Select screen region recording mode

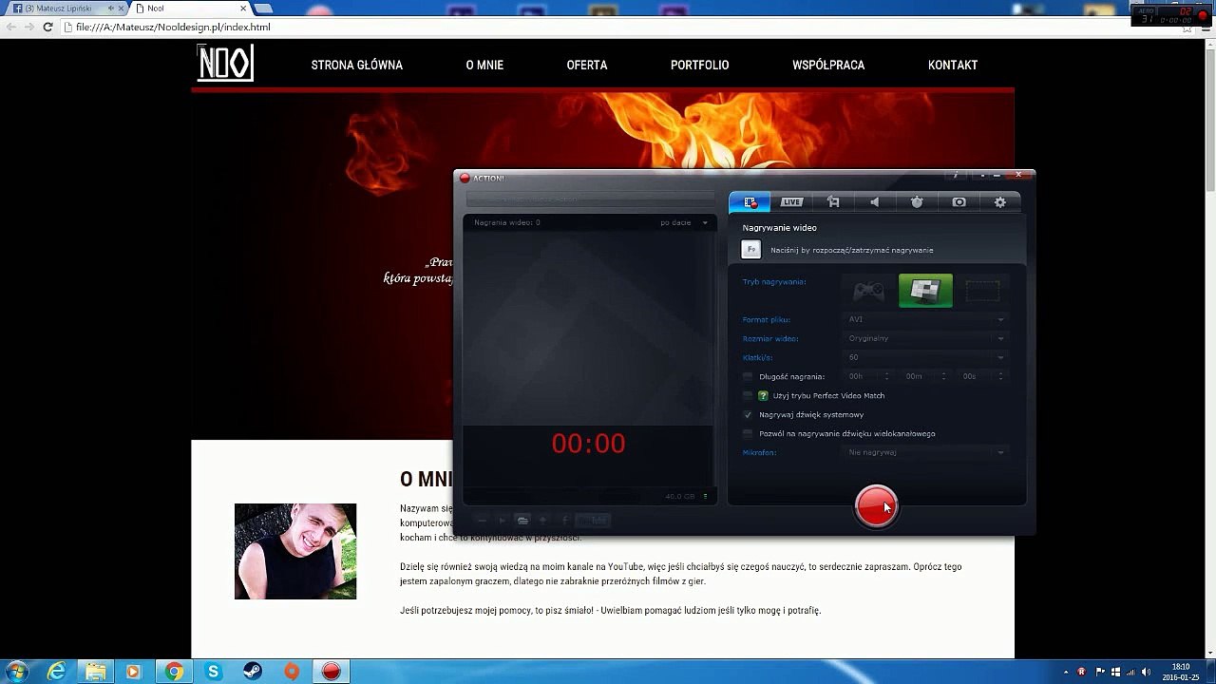tap(982, 291)
